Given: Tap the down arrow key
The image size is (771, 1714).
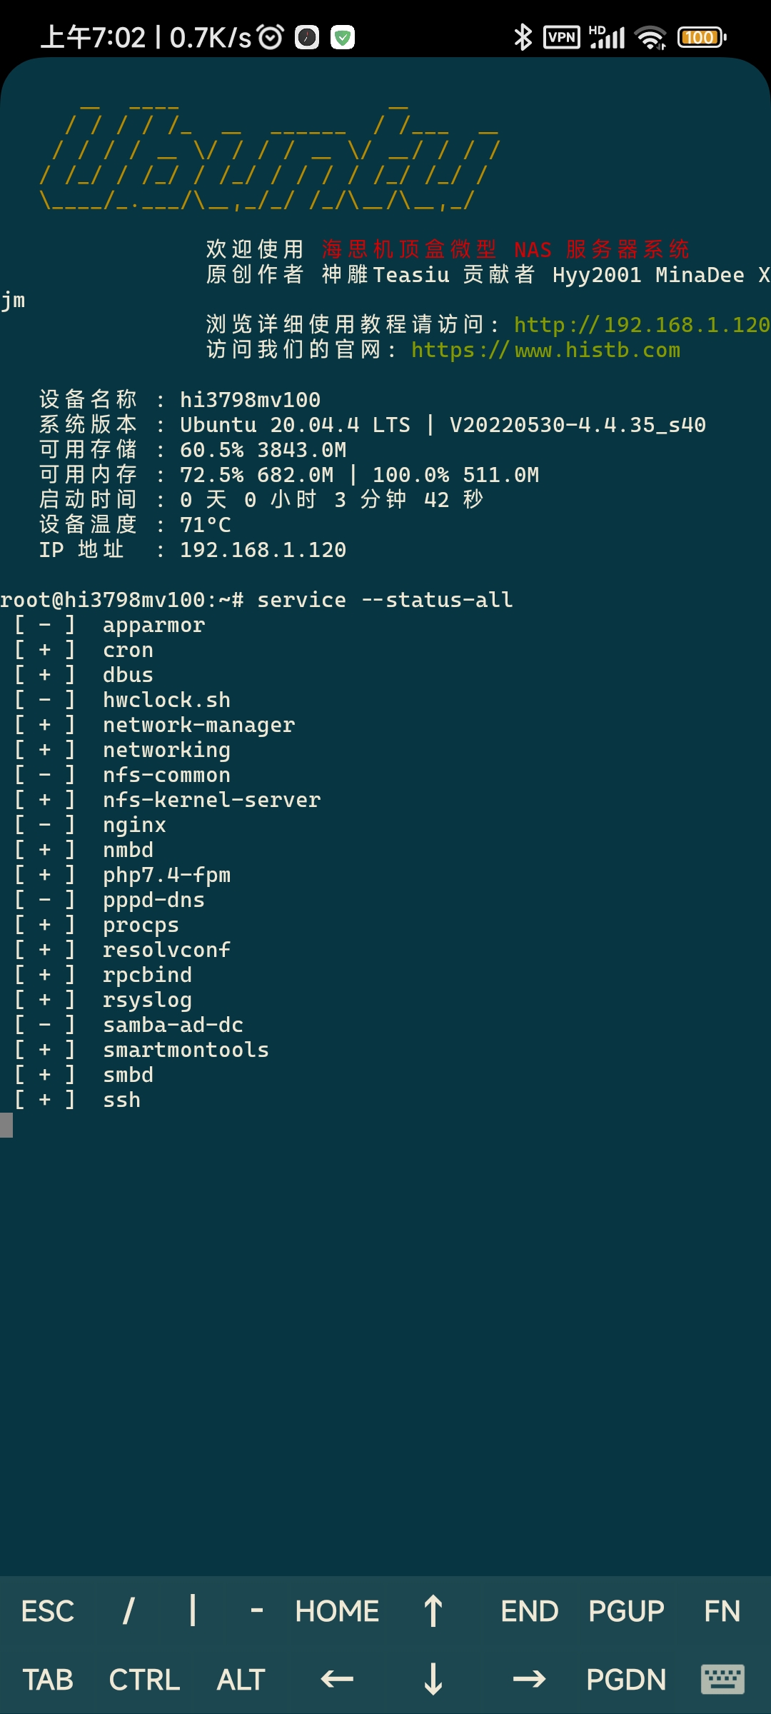Looking at the screenshot, I should point(433,1679).
